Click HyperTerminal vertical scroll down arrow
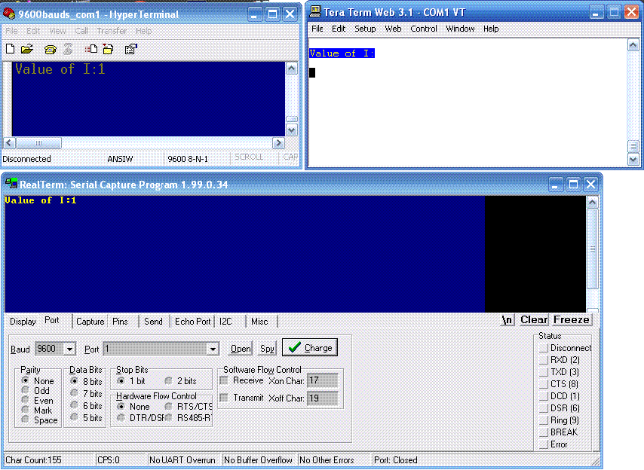Image resolution: width=644 pixels, height=470 pixels. point(292,130)
